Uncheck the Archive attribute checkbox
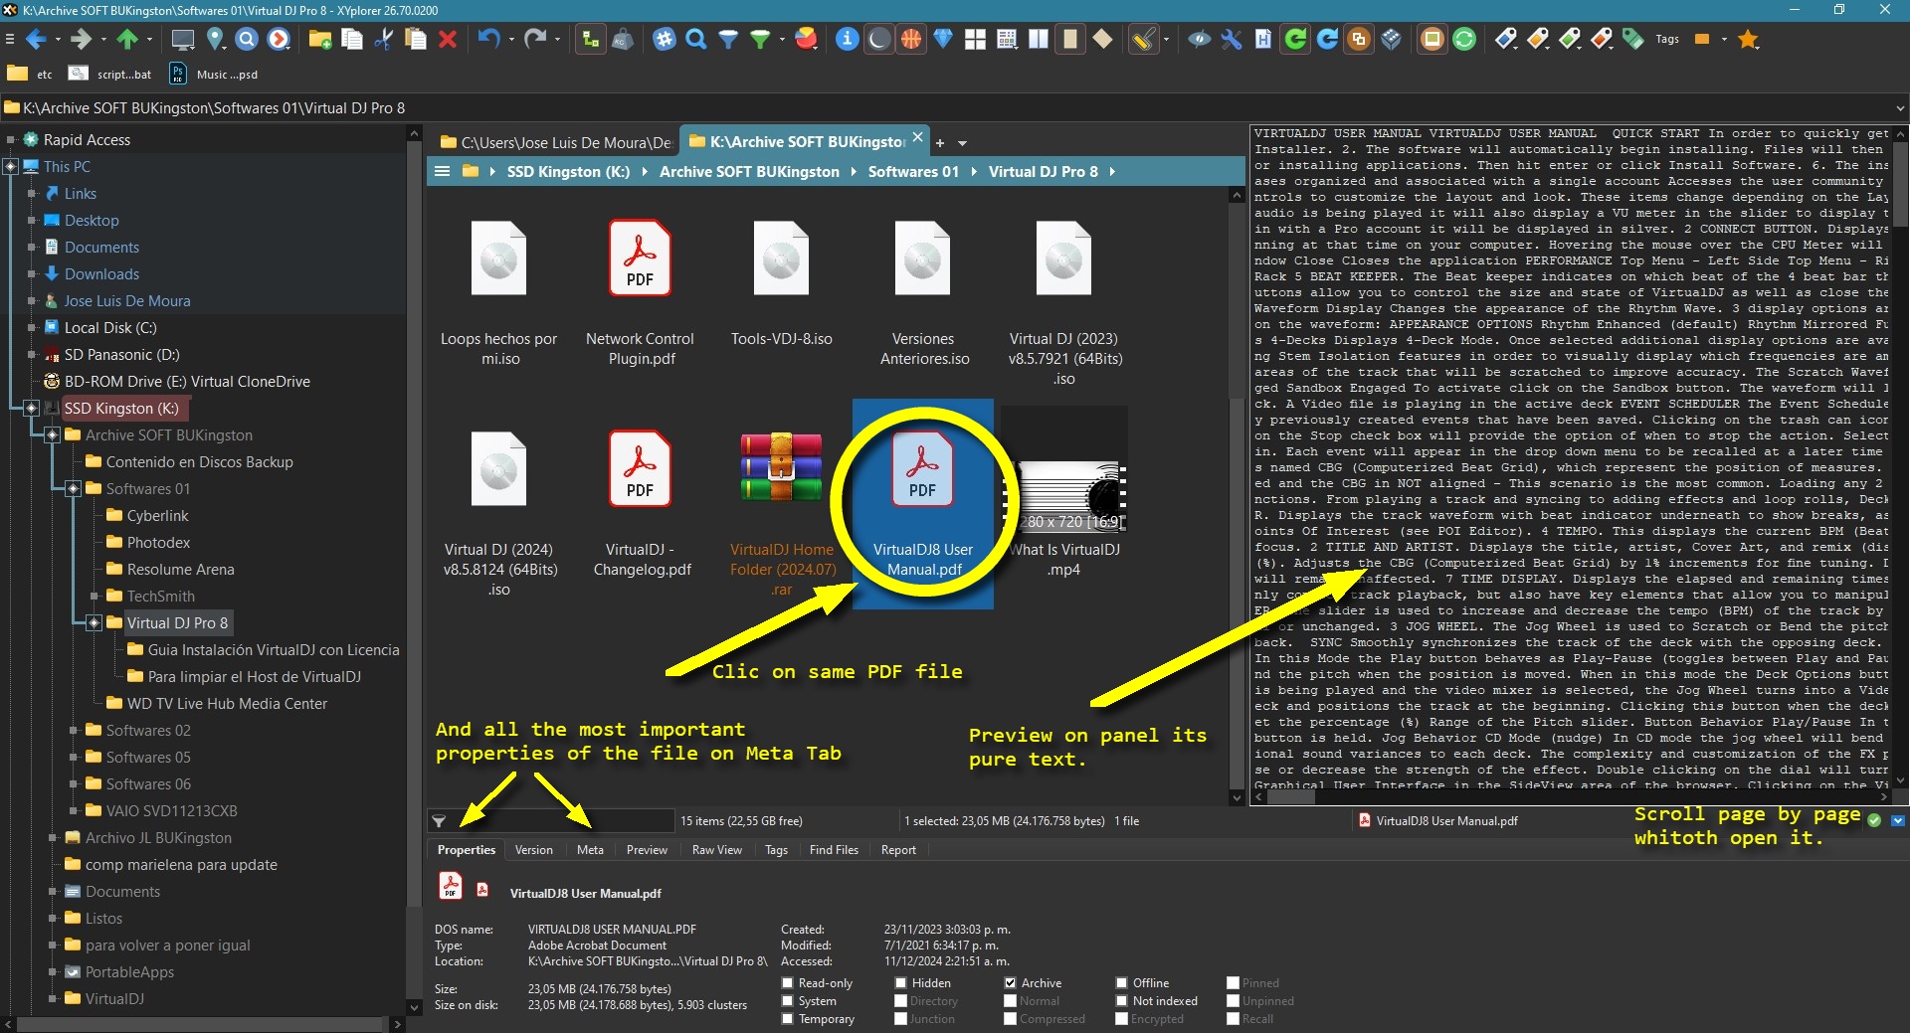 point(1011,983)
